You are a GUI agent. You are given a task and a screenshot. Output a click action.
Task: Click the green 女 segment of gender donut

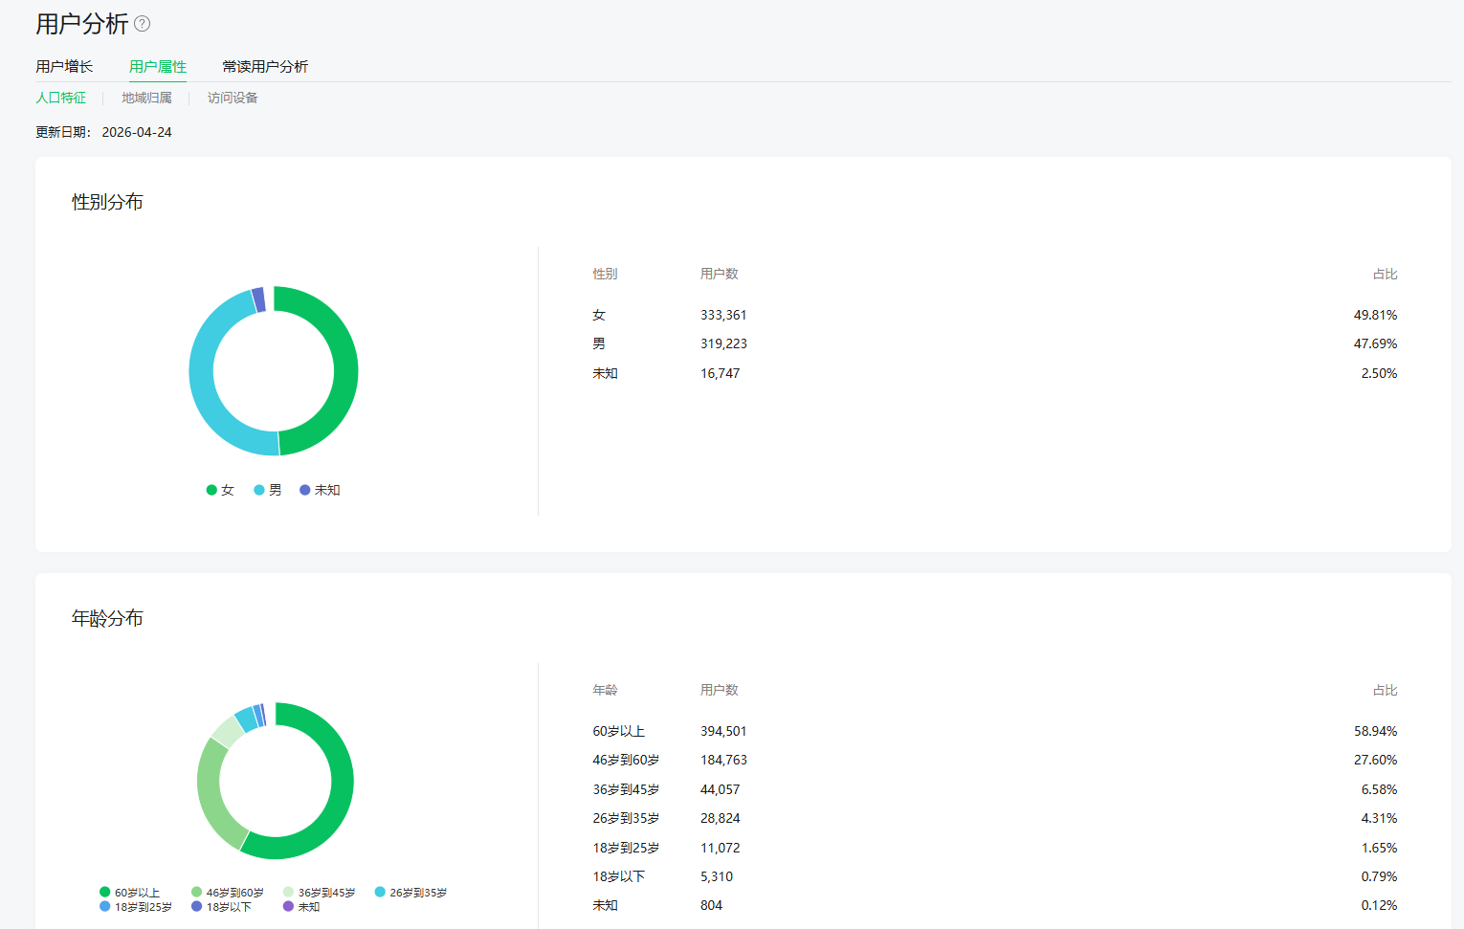coord(345,371)
